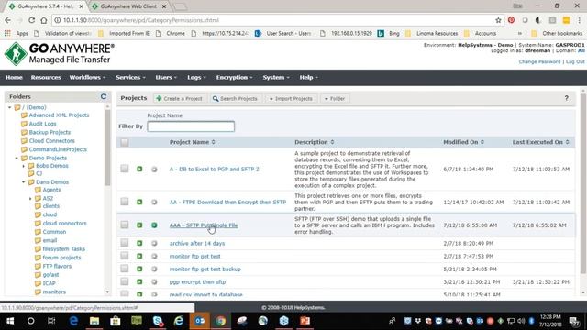Run the AA - FTPS Download project via green icon
This screenshot has width=587, height=330.
click(x=139, y=202)
